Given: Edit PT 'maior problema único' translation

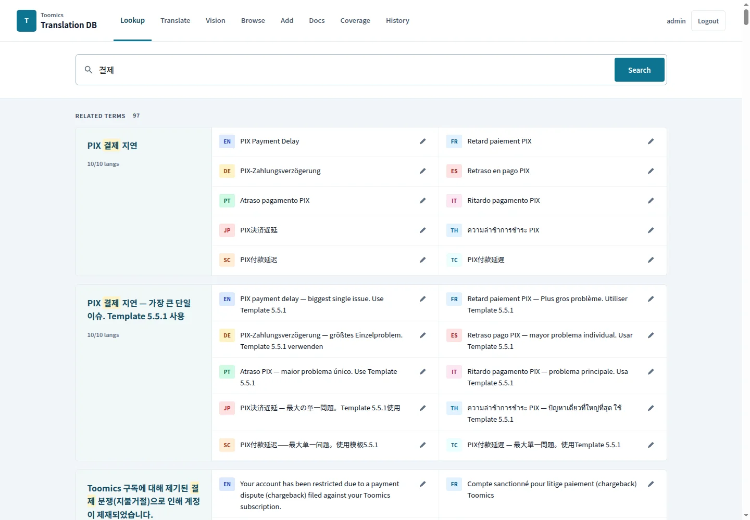Looking at the screenshot, I should [423, 372].
